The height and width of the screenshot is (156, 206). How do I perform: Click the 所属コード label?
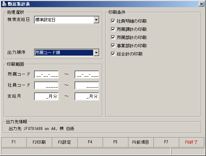(19, 74)
